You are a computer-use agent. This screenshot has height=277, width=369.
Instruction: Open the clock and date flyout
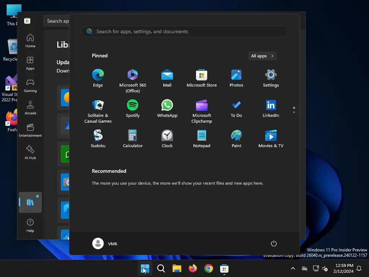(x=343, y=268)
